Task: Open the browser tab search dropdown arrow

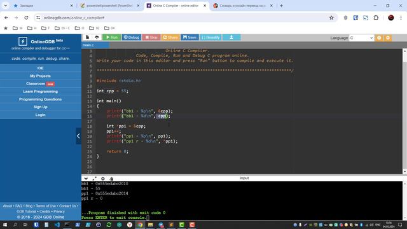Action: (x=6, y=6)
